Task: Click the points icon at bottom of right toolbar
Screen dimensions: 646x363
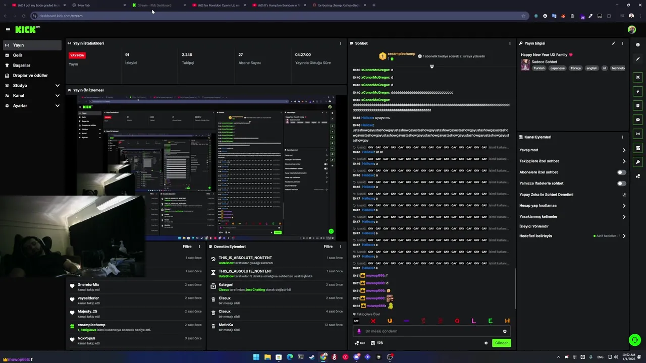Action: click(638, 176)
